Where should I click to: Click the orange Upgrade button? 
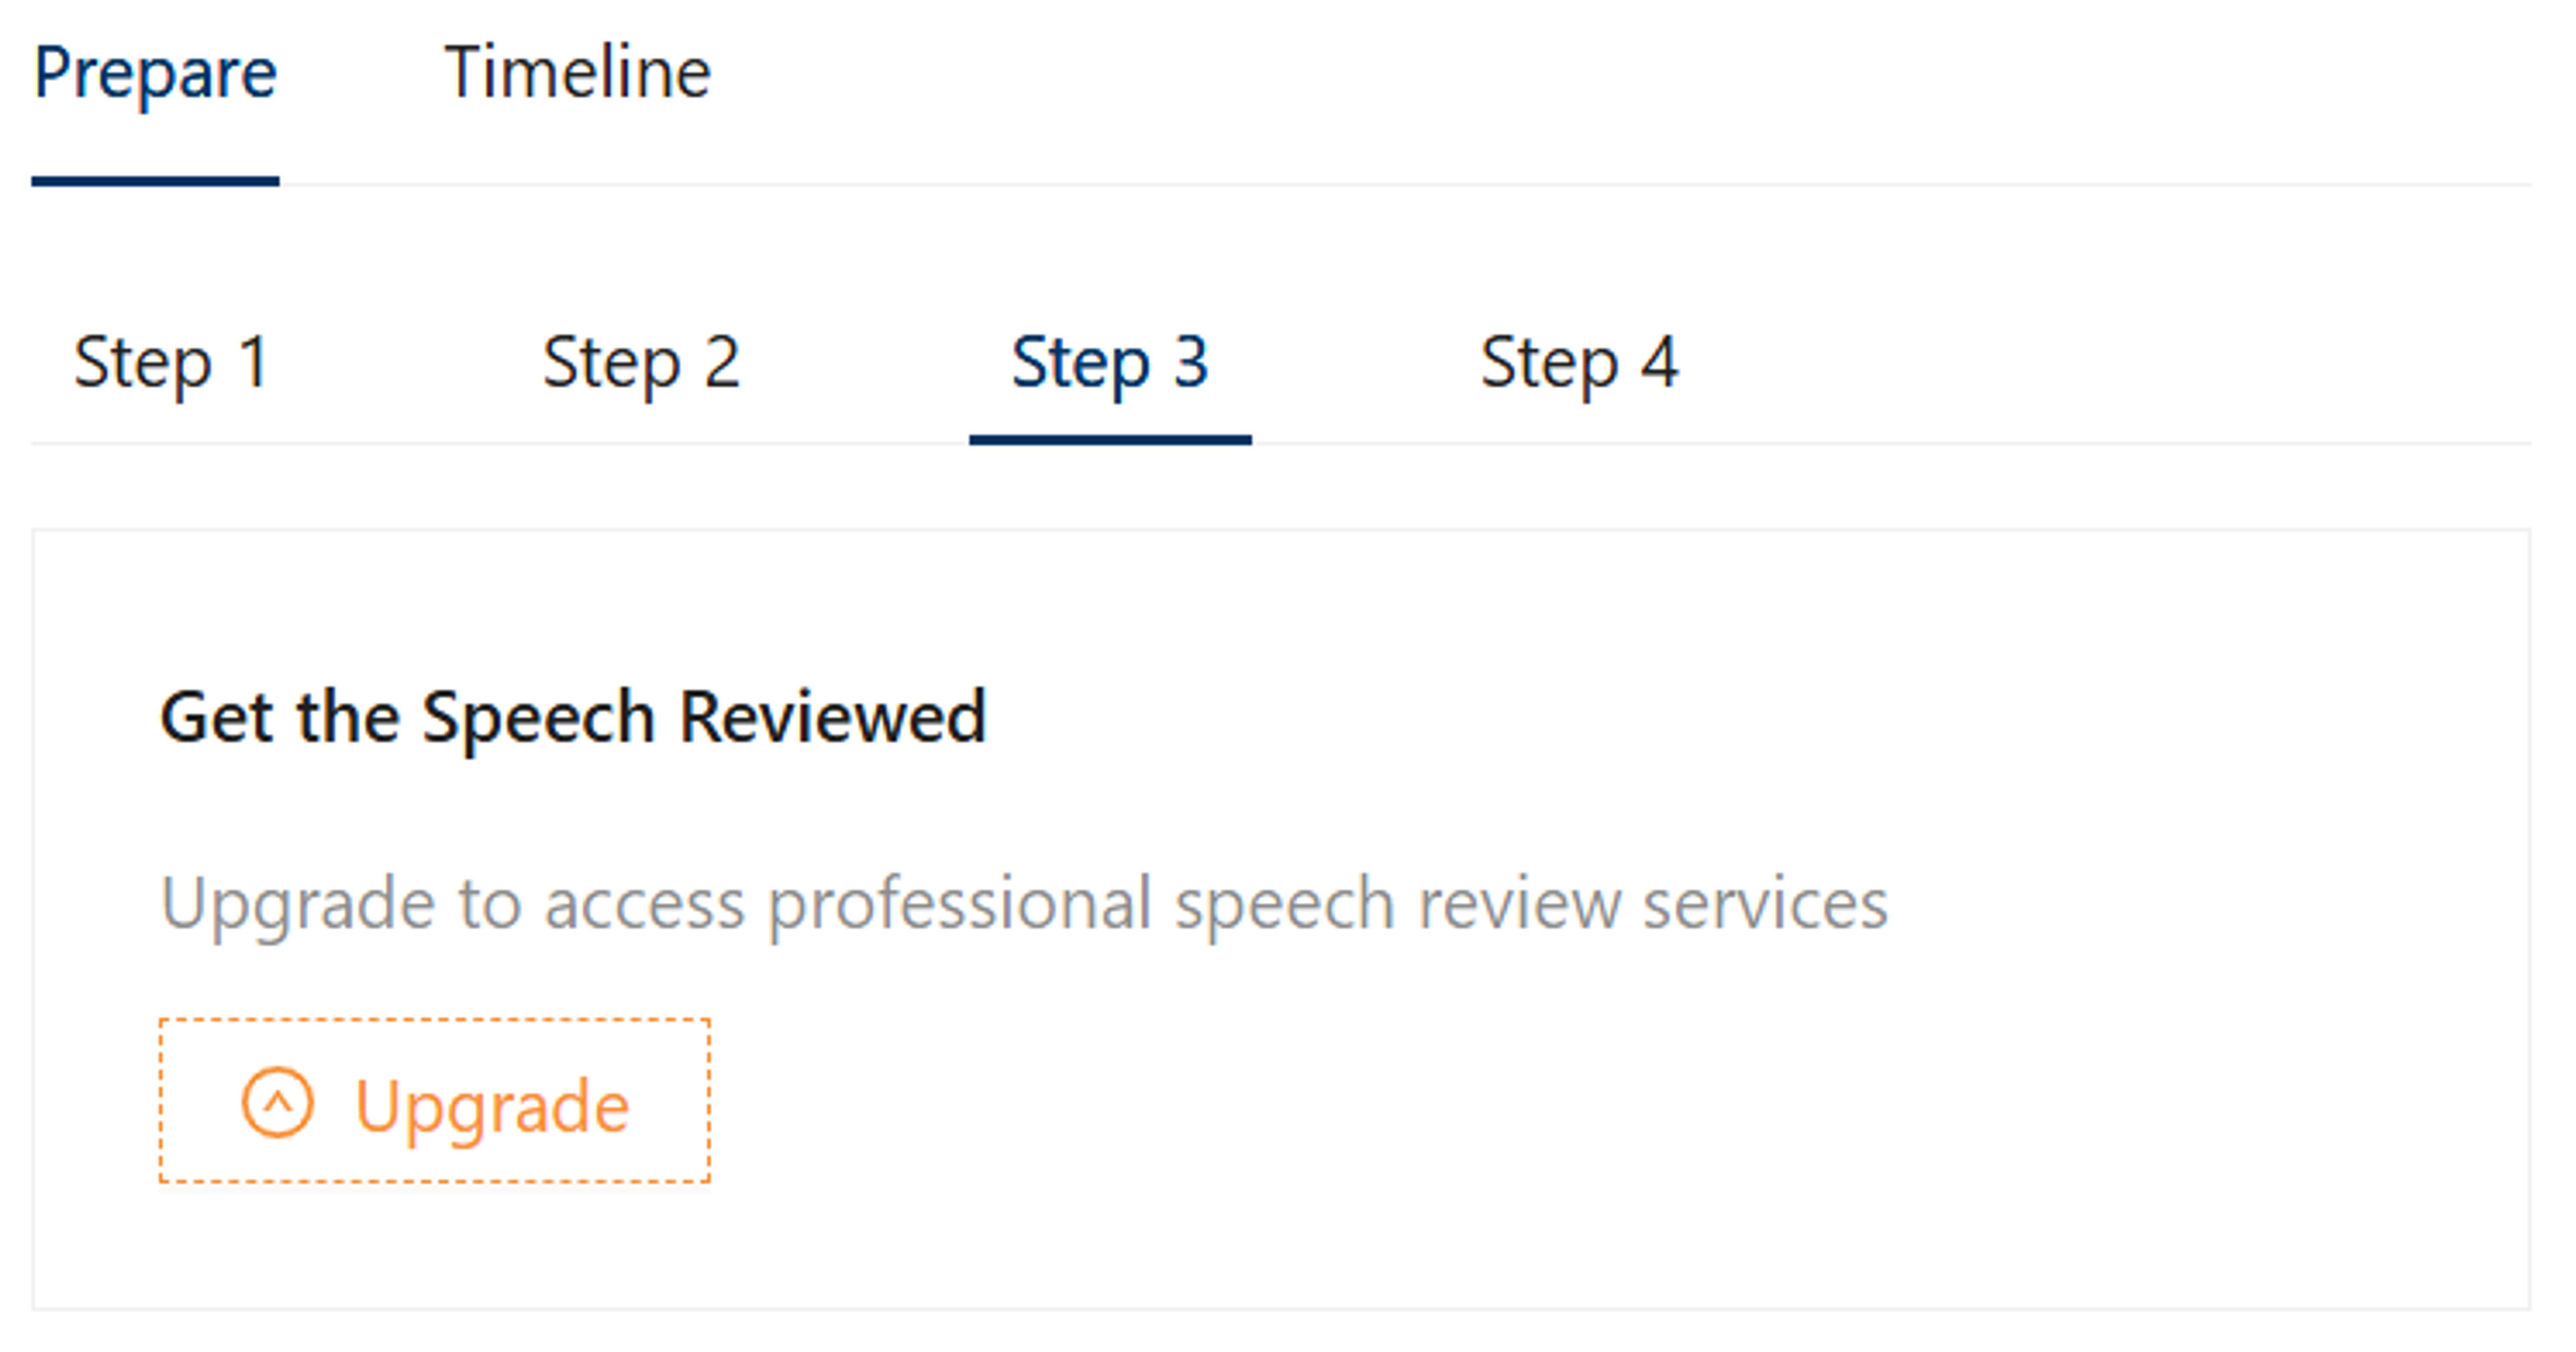click(x=435, y=1101)
